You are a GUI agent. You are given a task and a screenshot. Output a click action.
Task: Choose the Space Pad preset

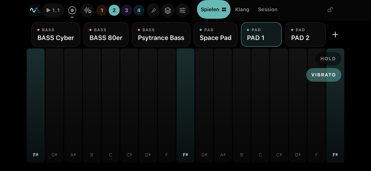point(216,34)
